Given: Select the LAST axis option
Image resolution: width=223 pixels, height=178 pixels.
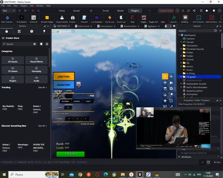Looking at the screenshot, I should [88, 101].
